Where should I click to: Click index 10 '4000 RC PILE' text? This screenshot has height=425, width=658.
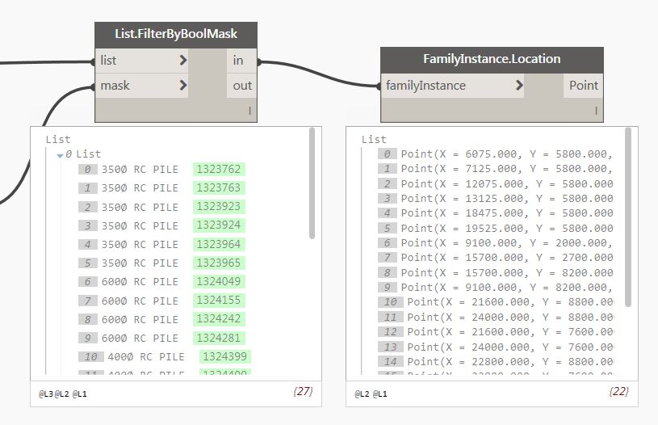tap(146, 357)
